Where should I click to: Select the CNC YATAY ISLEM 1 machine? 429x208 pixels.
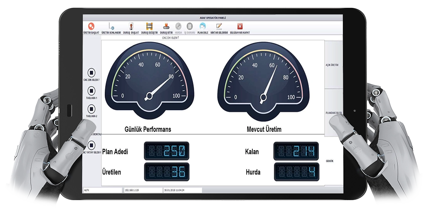[92, 145]
